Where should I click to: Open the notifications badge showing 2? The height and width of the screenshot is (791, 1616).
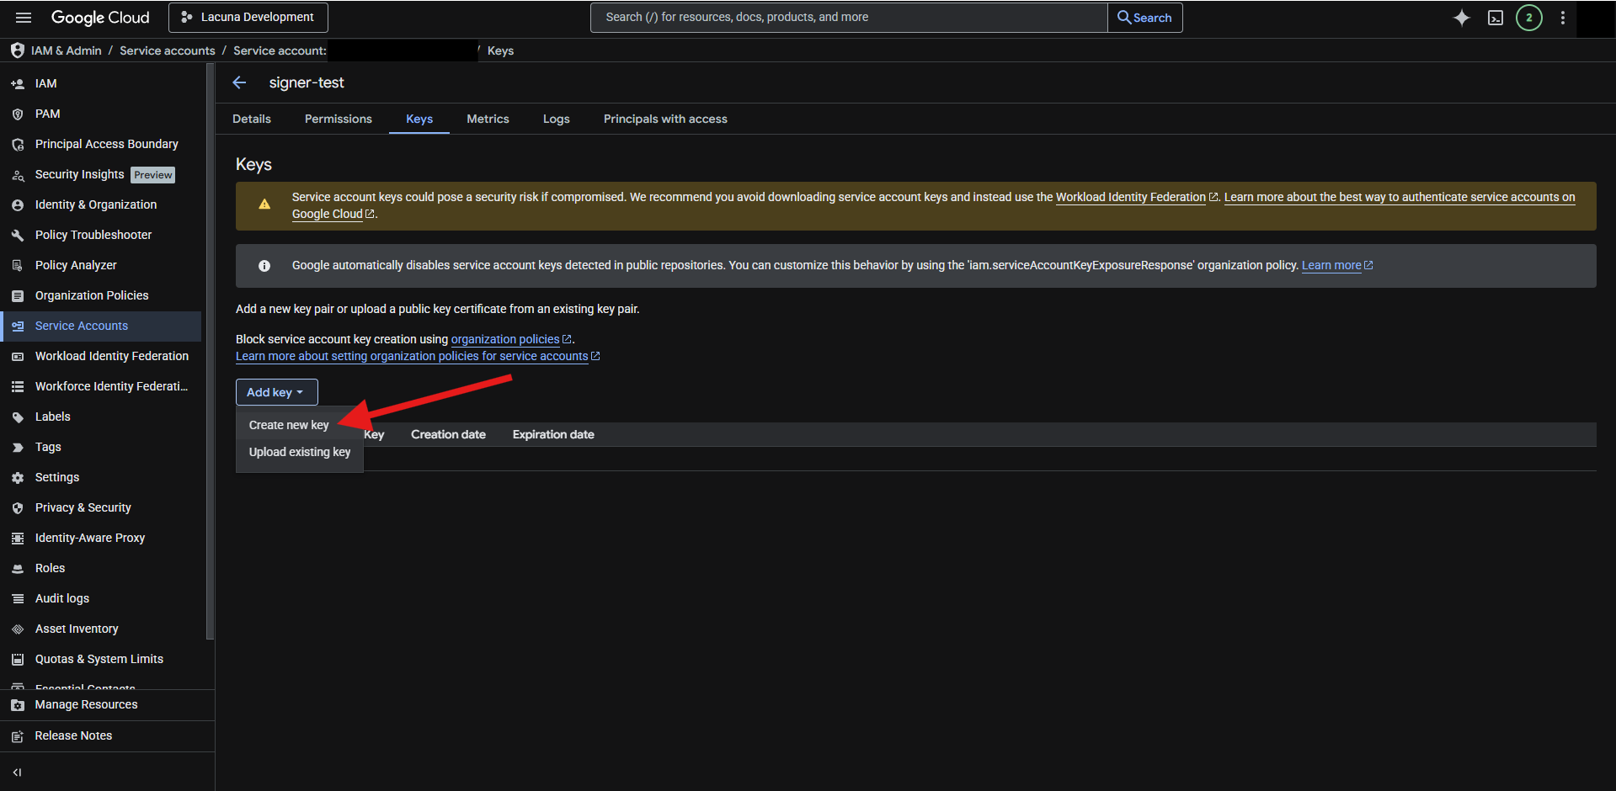point(1529,18)
